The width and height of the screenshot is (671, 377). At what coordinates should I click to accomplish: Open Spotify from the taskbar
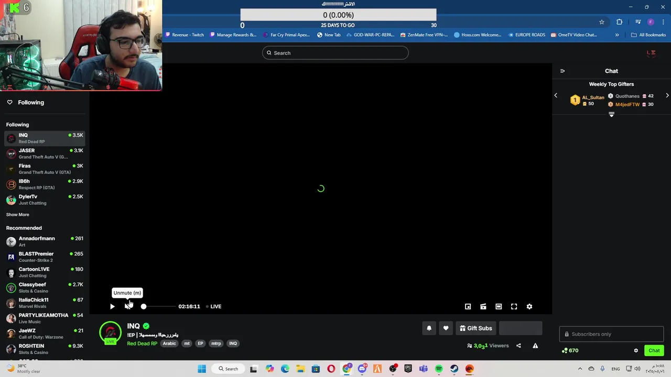439,369
